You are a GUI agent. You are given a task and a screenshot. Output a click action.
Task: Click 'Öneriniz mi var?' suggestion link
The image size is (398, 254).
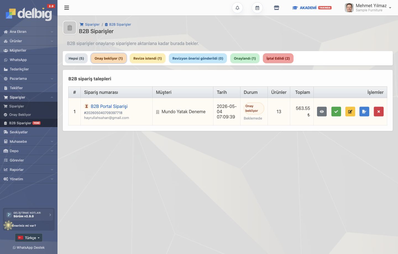pos(24,226)
